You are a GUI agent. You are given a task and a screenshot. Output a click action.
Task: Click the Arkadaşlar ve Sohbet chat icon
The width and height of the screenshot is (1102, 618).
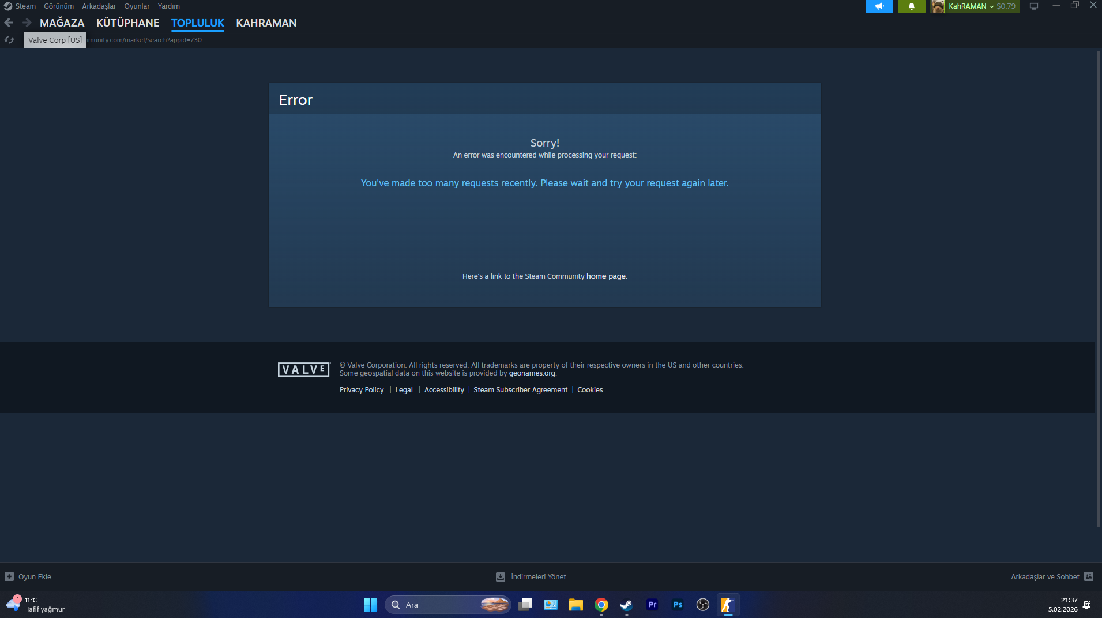point(1089,576)
